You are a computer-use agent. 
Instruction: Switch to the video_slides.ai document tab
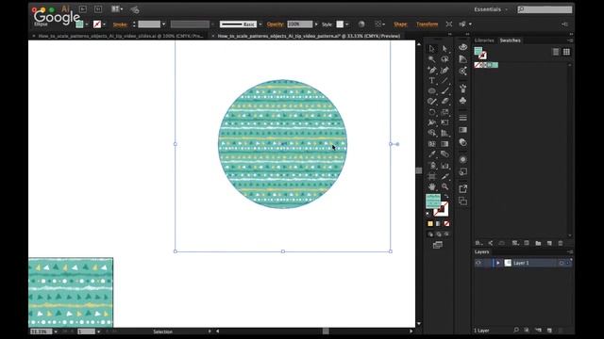121,36
